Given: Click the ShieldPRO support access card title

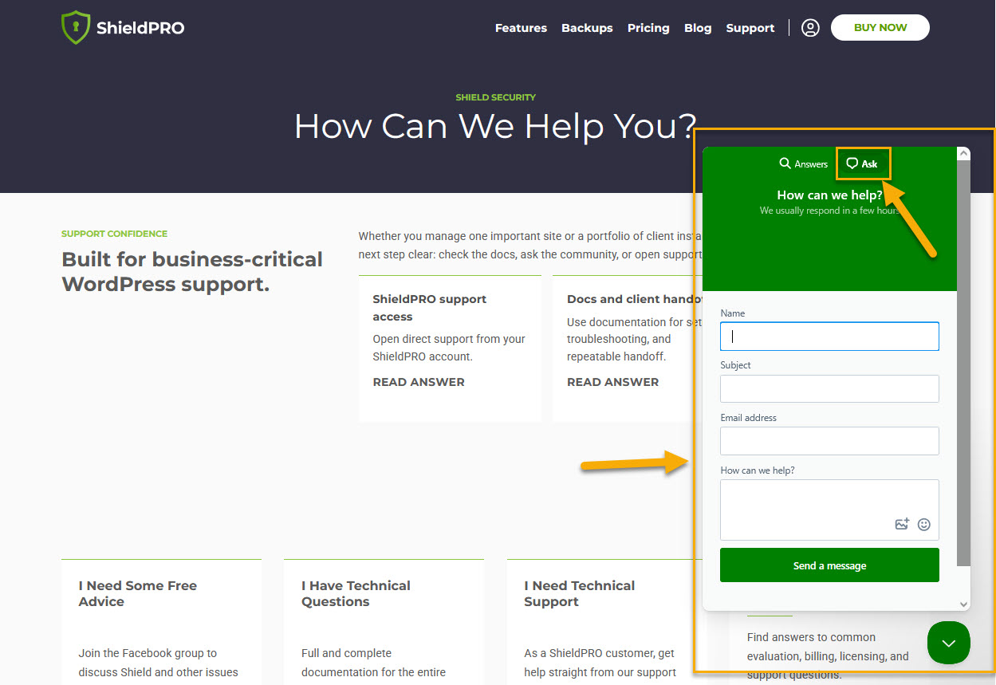Looking at the screenshot, I should (x=429, y=308).
